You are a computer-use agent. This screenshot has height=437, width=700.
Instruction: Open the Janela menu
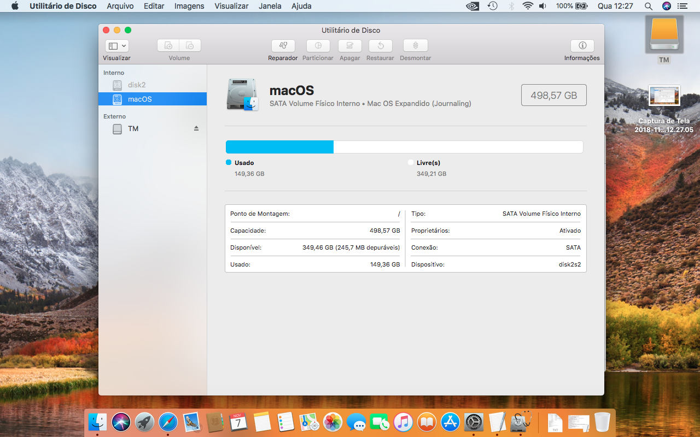click(x=270, y=6)
